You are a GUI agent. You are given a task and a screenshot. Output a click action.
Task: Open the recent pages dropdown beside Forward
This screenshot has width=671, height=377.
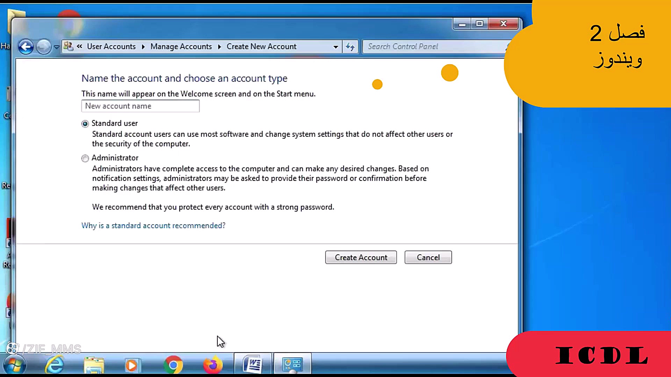[x=56, y=47]
